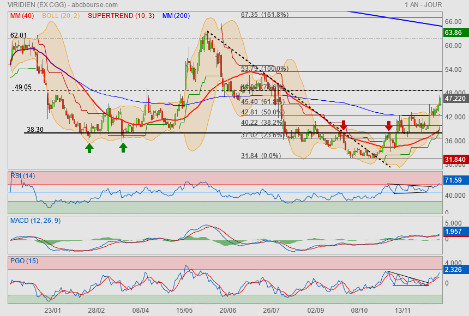469x316 pixels.
Task: Click the 23/01 date on the time axis
Action: point(53,311)
